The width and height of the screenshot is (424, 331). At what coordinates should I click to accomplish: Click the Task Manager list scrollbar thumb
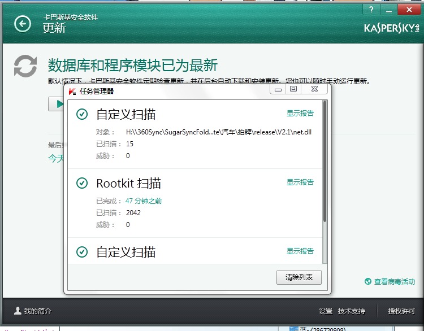point(325,162)
